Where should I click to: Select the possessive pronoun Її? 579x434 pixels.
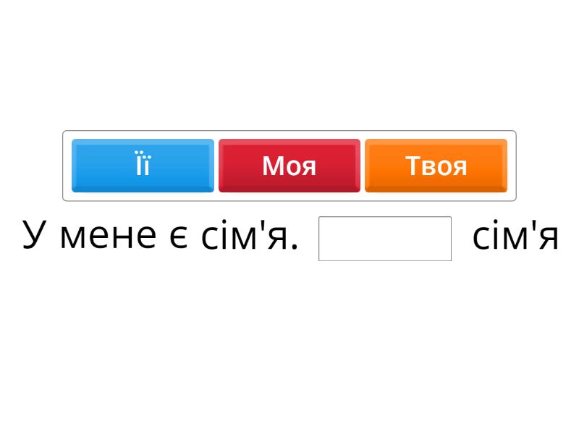(x=143, y=166)
